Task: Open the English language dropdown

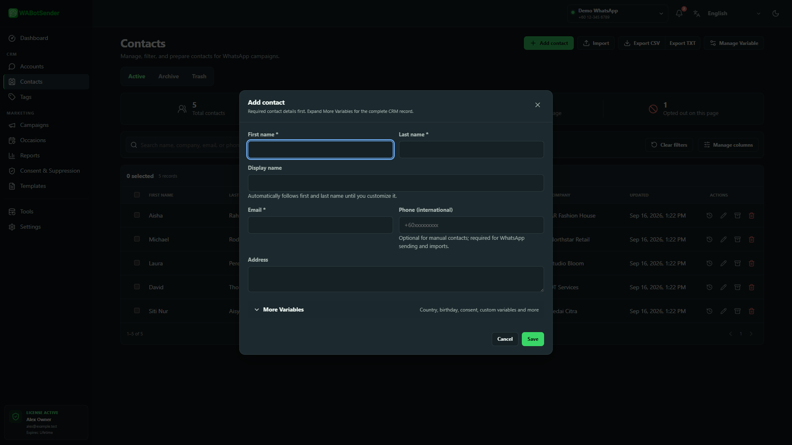Action: click(734, 14)
